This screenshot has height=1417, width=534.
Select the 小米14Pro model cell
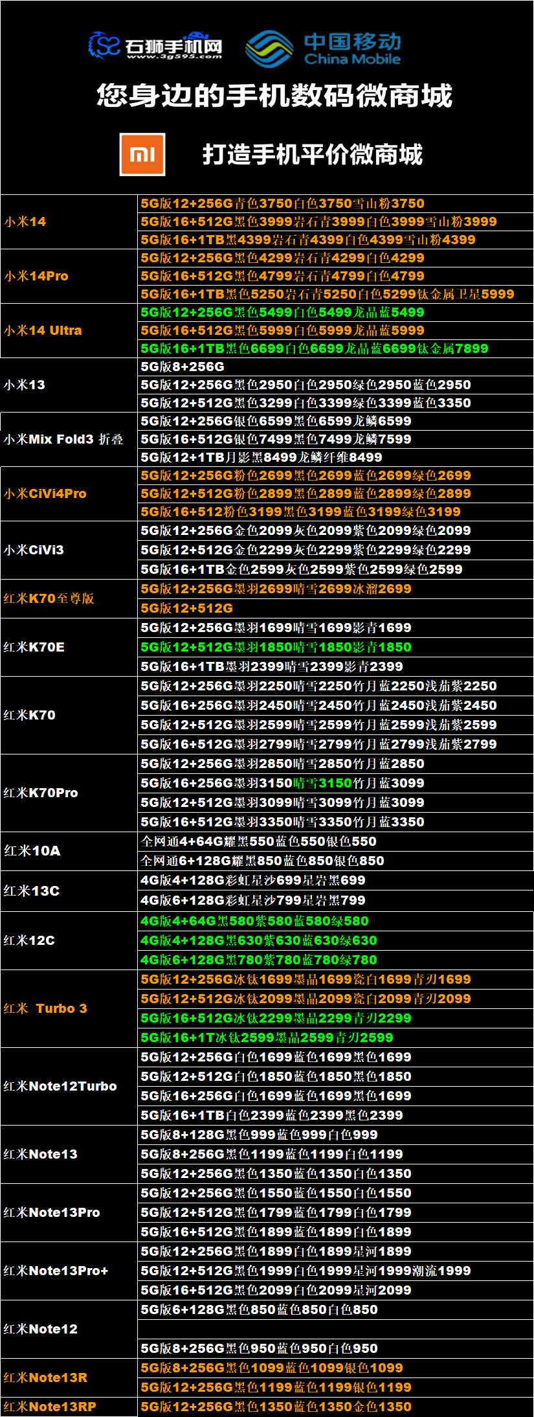pyautogui.click(x=69, y=276)
